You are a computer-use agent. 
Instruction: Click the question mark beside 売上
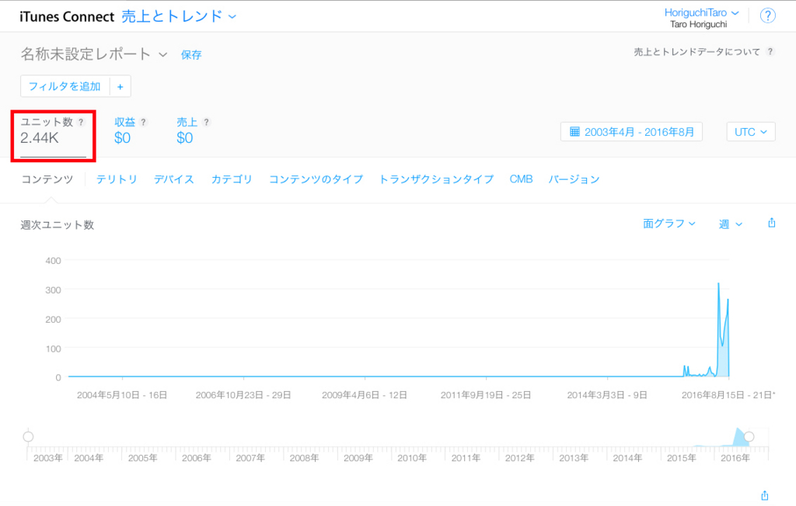pyautogui.click(x=205, y=122)
